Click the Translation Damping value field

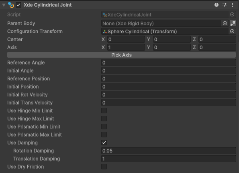coord(169,159)
